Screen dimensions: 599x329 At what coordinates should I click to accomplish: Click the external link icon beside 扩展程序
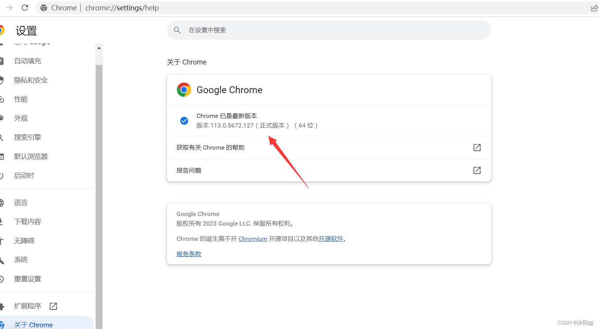coord(53,306)
